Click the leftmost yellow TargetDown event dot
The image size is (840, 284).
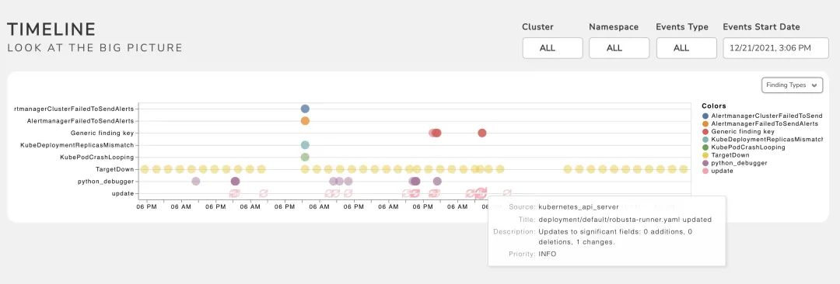click(x=144, y=169)
